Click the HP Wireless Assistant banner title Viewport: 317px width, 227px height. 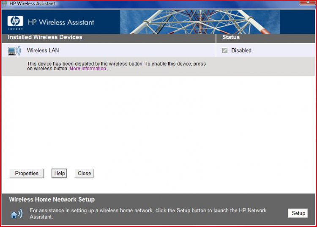(61, 22)
